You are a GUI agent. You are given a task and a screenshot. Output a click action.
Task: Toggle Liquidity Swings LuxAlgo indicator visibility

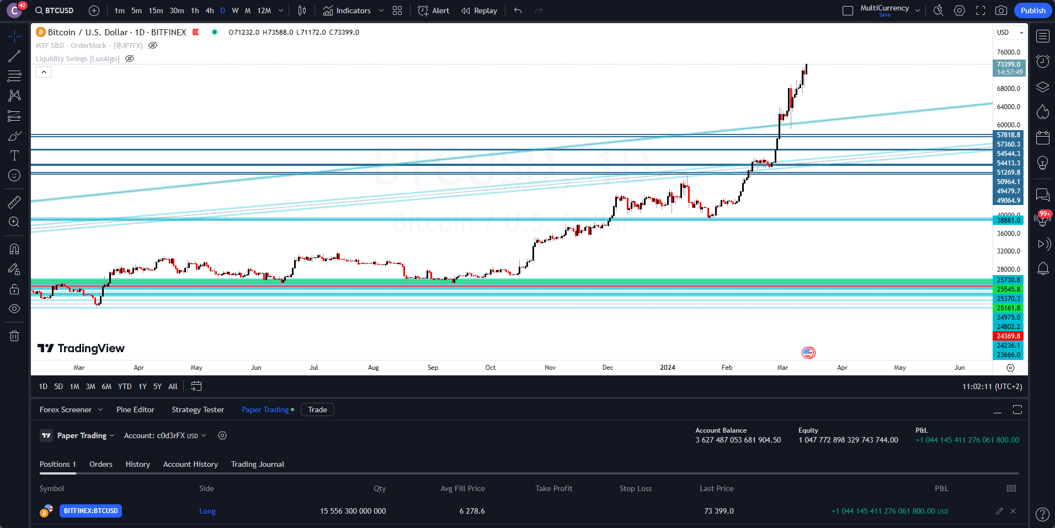click(130, 59)
